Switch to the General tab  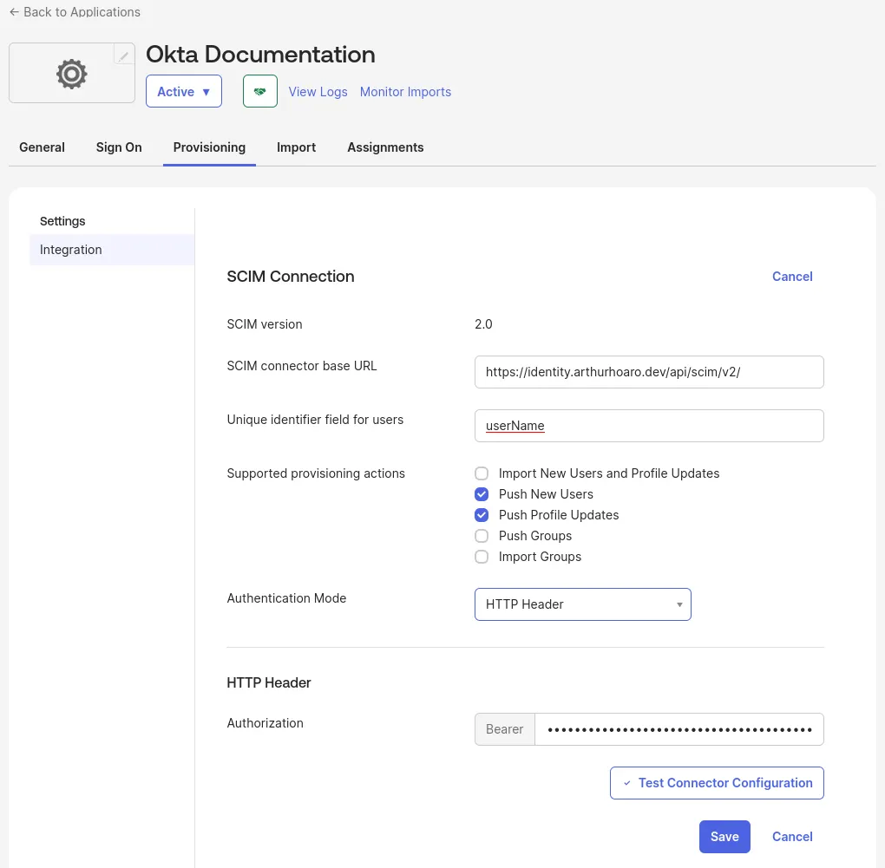pyautogui.click(x=42, y=147)
